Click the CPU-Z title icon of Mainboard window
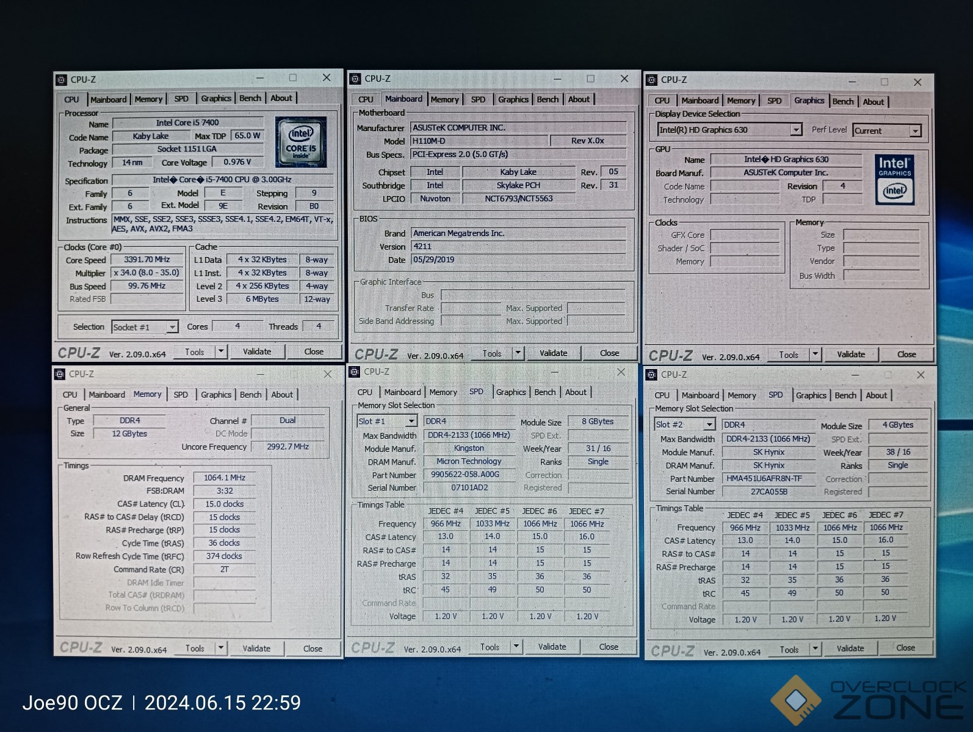 coord(355,79)
